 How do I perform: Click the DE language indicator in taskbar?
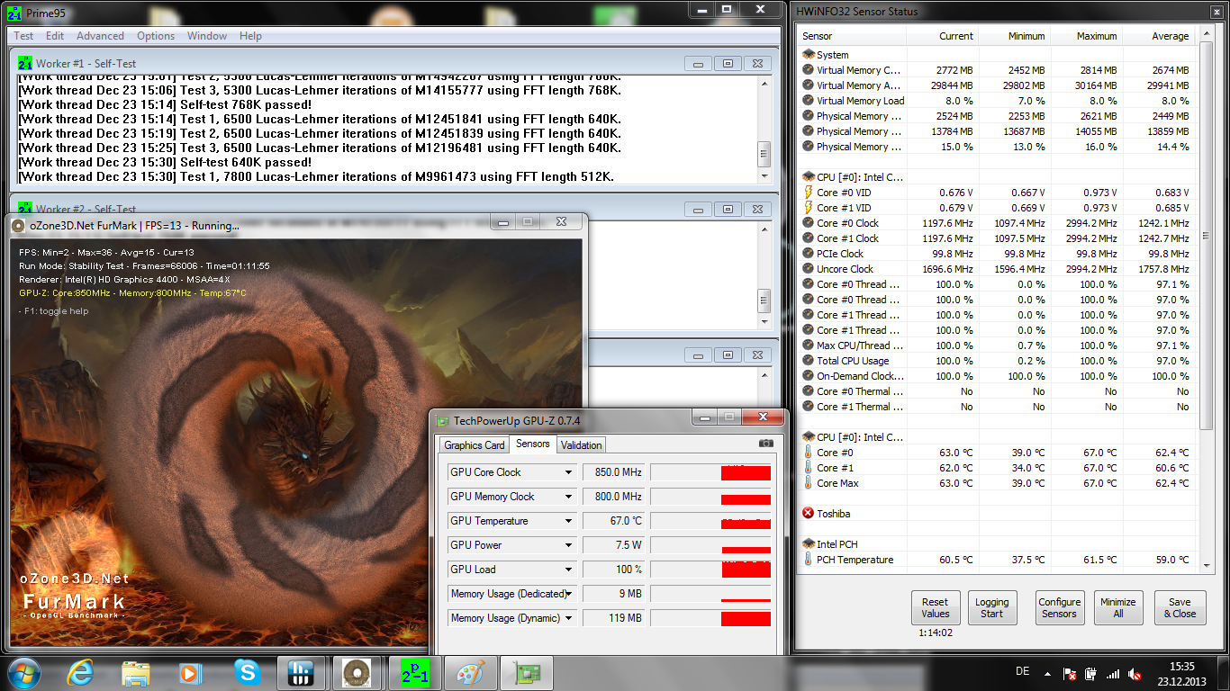tap(1022, 671)
